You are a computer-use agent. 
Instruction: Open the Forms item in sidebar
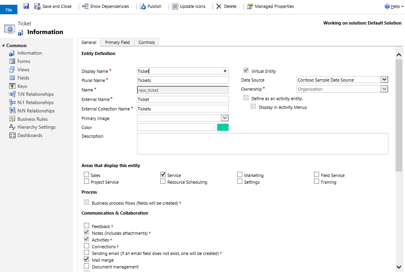pos(24,61)
